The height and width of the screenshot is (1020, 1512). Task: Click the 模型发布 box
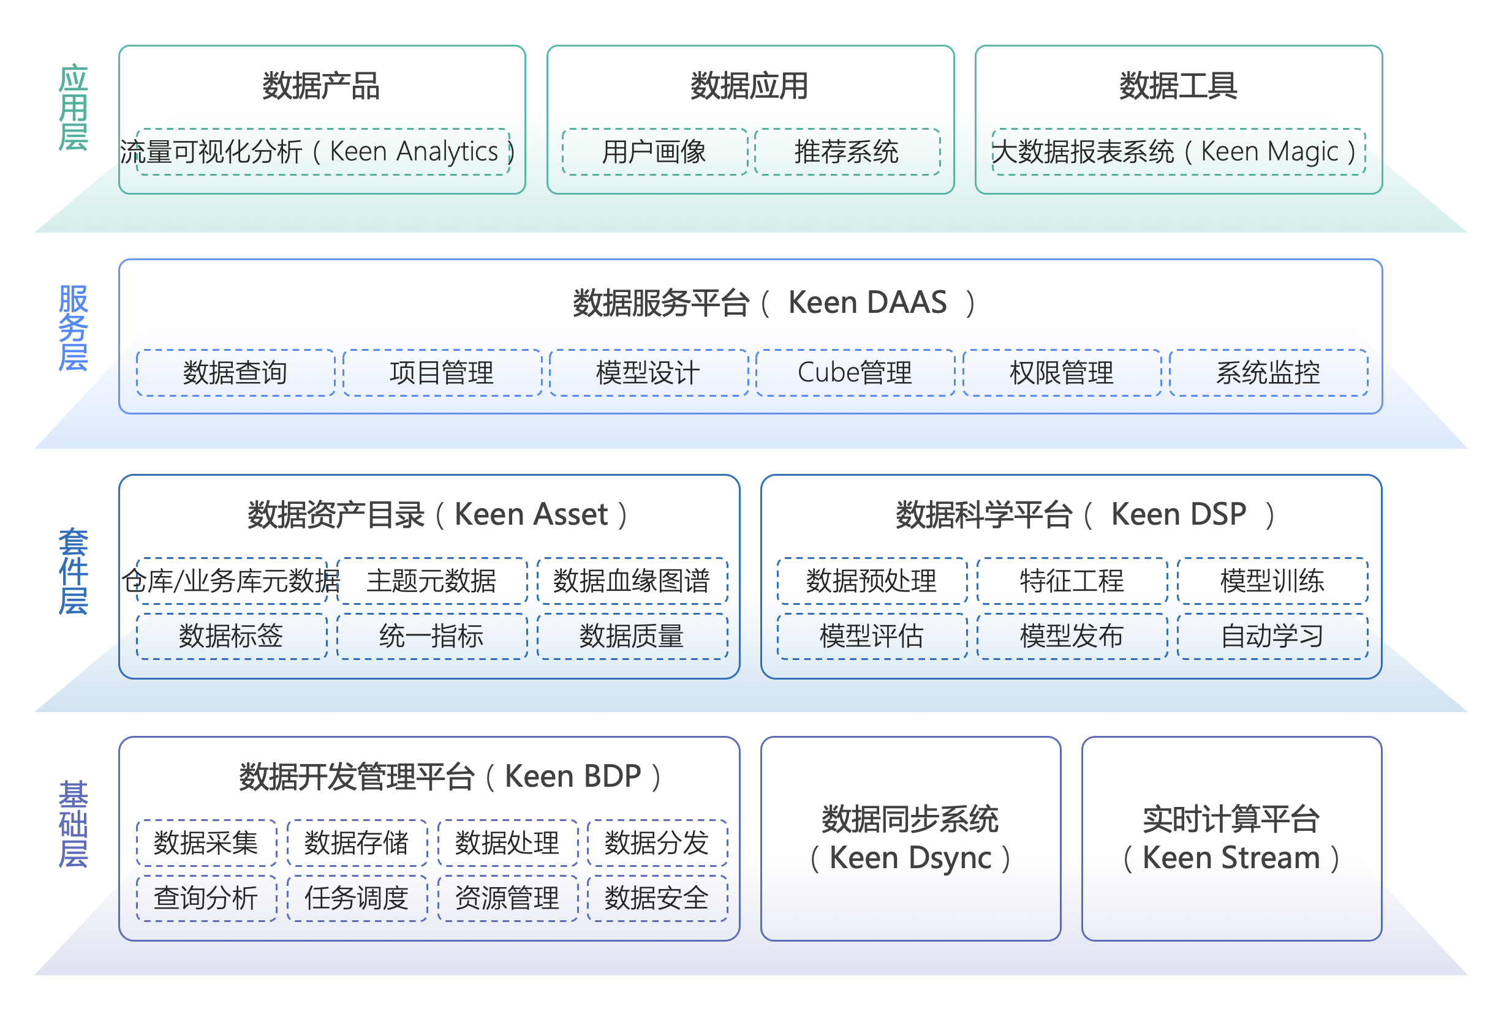pyautogui.click(x=1072, y=636)
